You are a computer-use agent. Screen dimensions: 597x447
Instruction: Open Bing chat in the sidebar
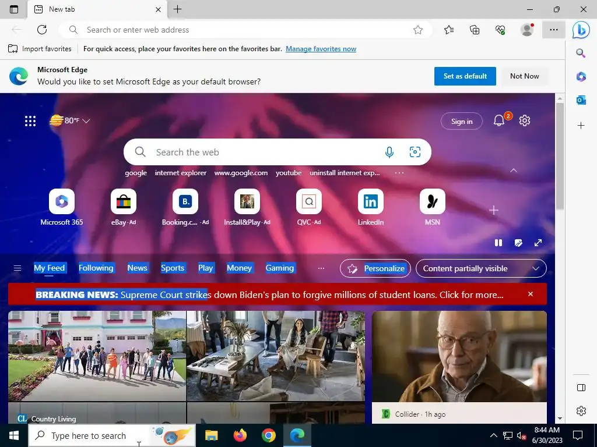coord(581,30)
